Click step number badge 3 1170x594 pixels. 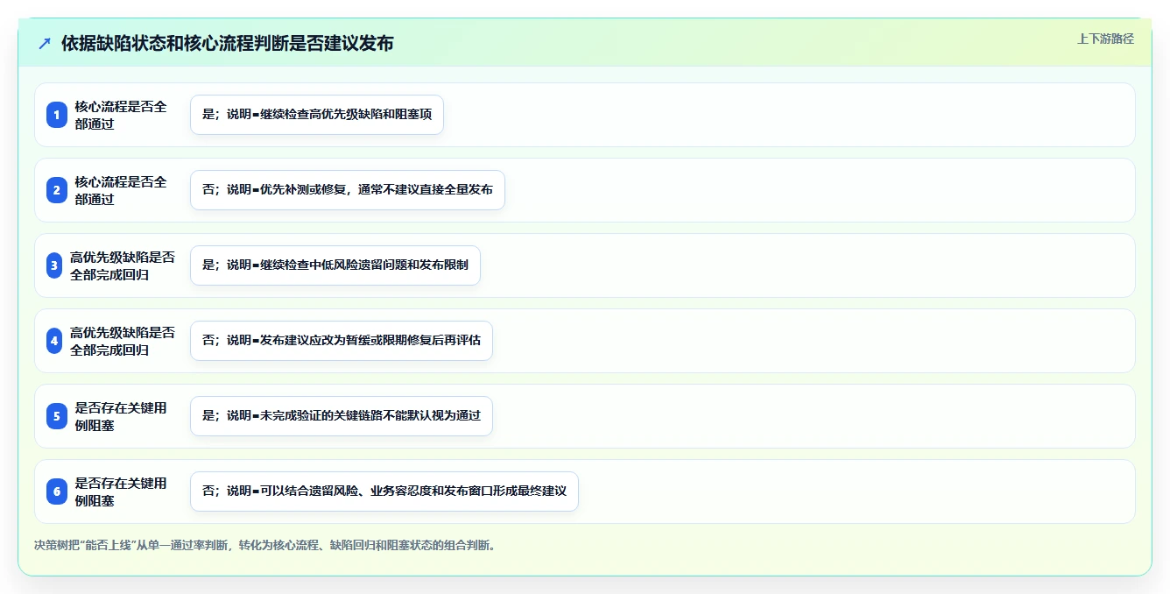[54, 265]
